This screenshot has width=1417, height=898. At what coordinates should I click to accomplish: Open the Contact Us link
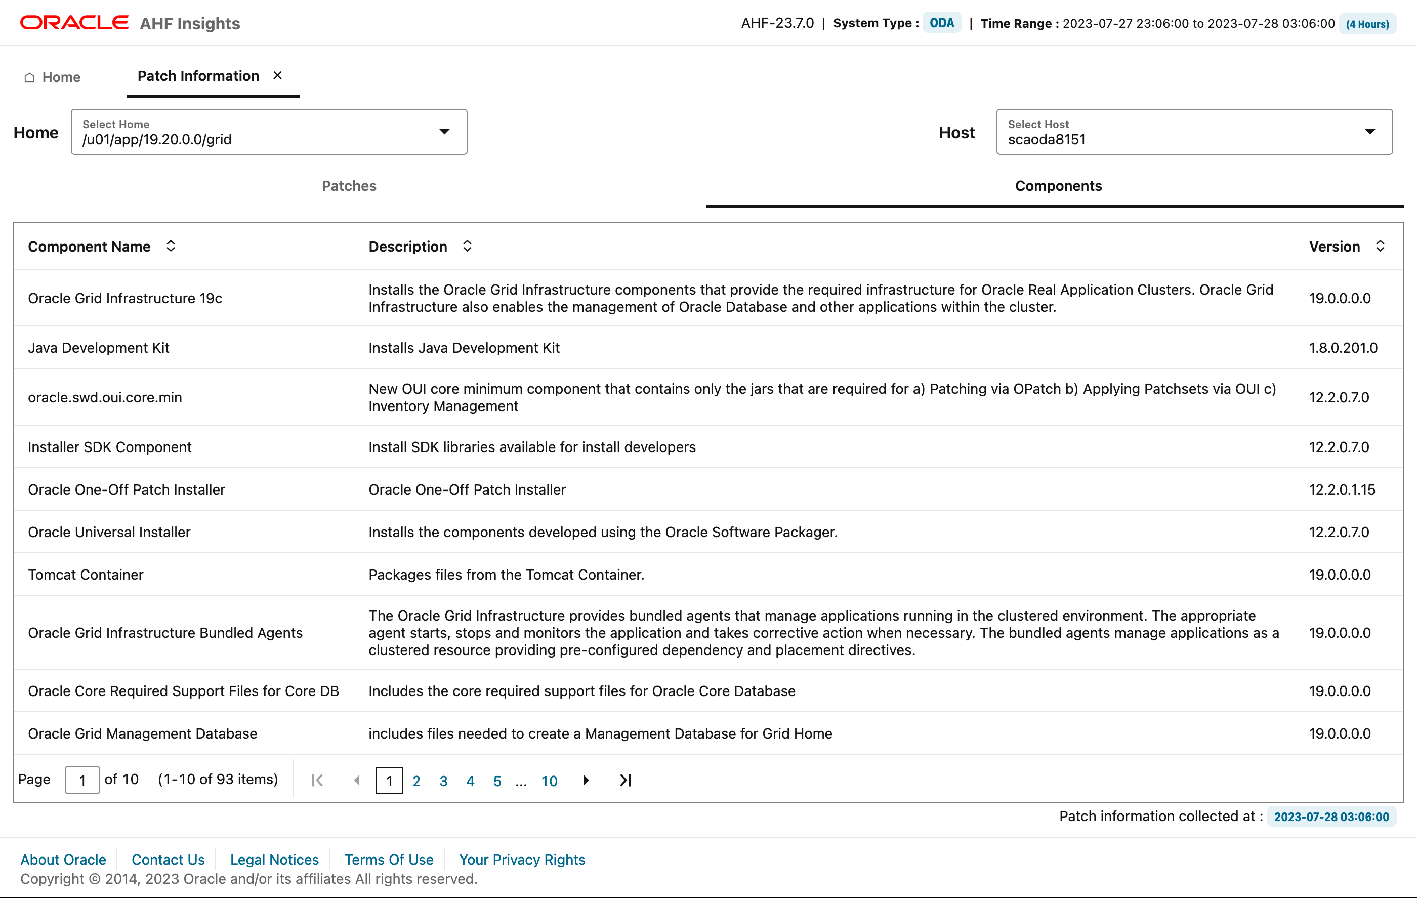169,860
